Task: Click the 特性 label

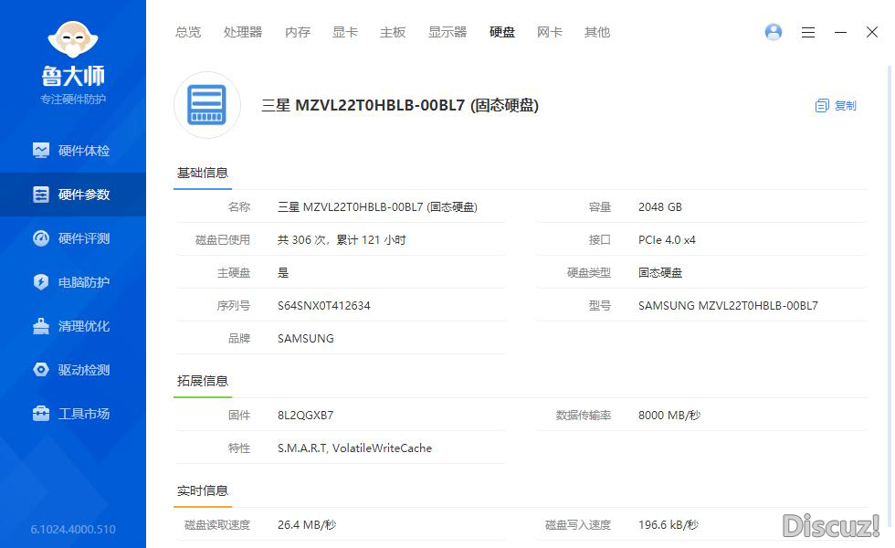Action: [239, 448]
